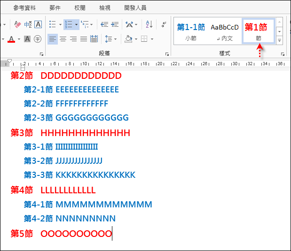Click line 第4-1節 MMMMMMMMMMMM

[x=88, y=205]
